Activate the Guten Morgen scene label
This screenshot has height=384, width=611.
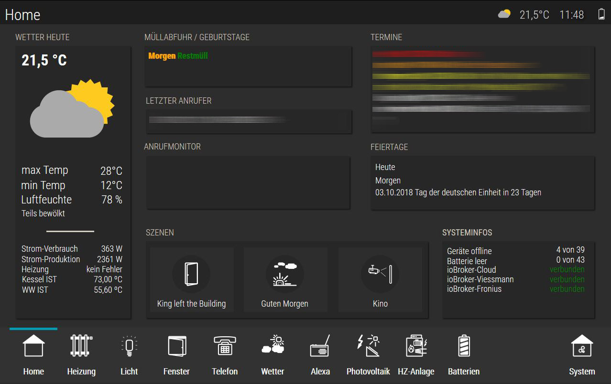[x=284, y=304]
